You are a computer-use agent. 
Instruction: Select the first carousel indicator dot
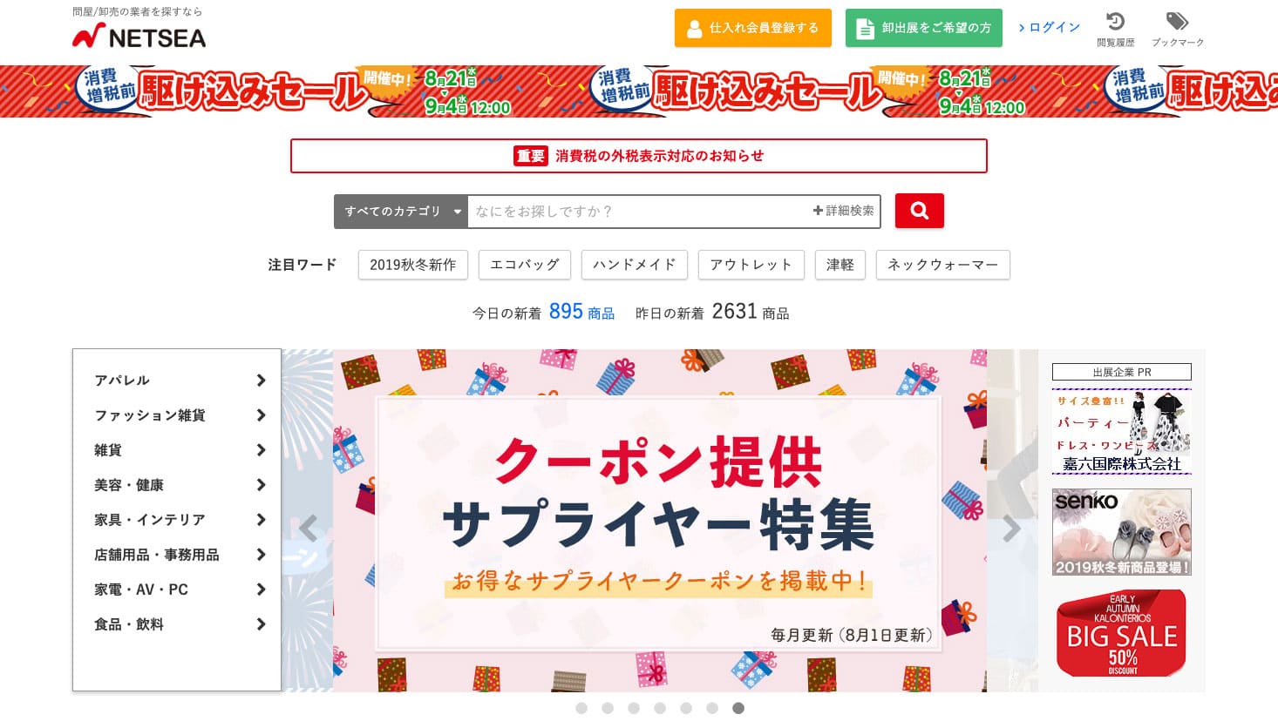click(581, 708)
